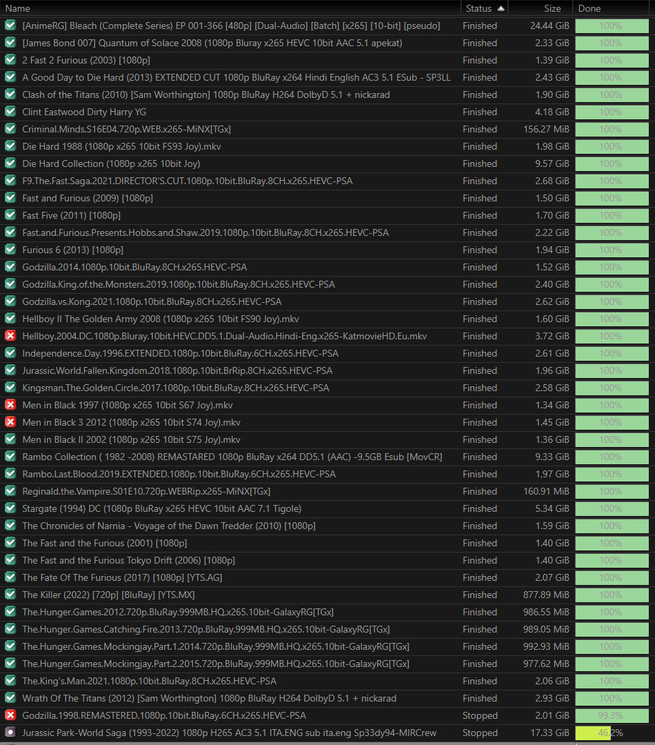655x745 pixels.
Task: Select Rambo.Last.Blood.2019.EXTENDED torrent
Action: point(179,474)
